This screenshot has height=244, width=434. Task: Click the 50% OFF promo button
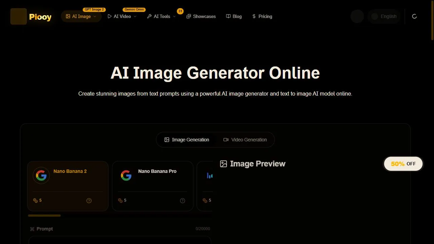click(403, 164)
